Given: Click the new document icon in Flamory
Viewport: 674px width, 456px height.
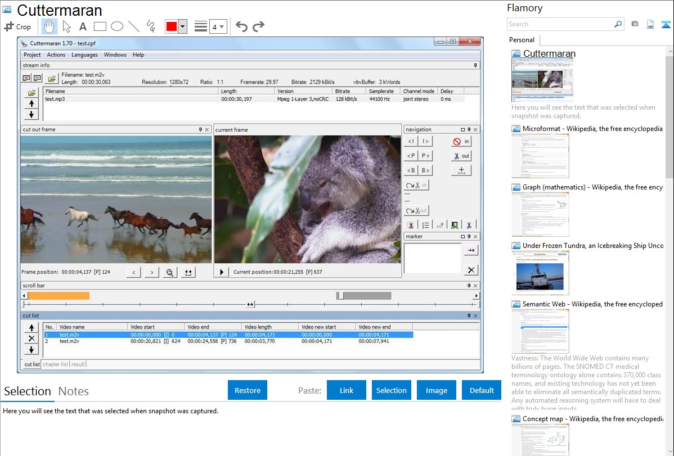Looking at the screenshot, I should pyautogui.click(x=650, y=24).
